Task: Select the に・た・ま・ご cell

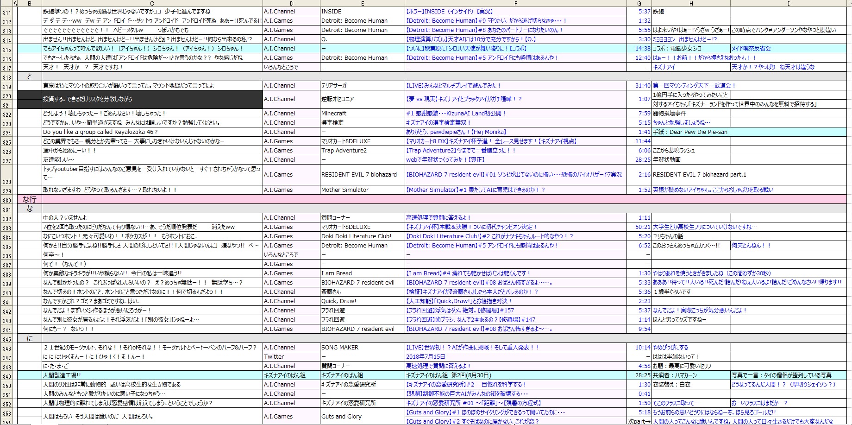Action: point(152,366)
